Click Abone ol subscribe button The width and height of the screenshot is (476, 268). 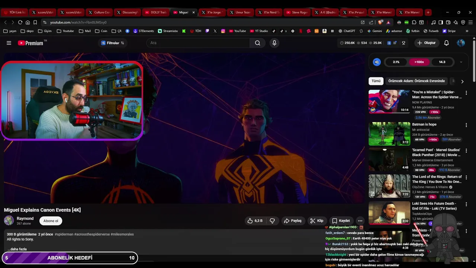(51, 221)
